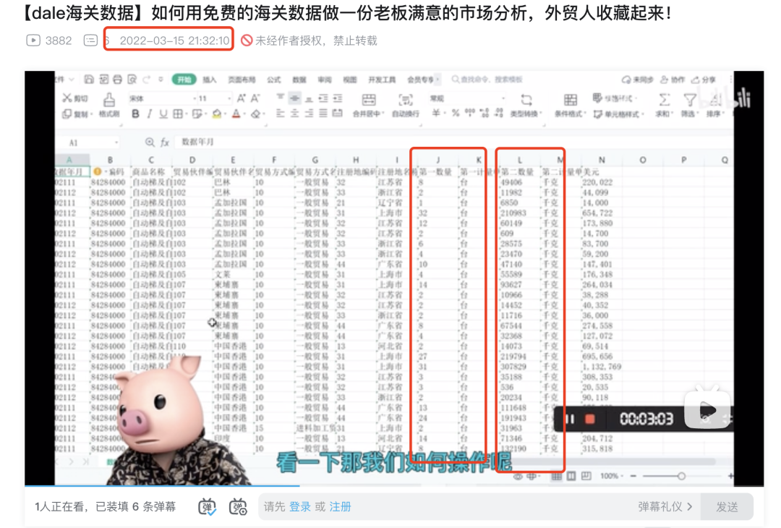Switch to the 数据 ribbon tab
The height and width of the screenshot is (528, 781).
pyautogui.click(x=298, y=80)
